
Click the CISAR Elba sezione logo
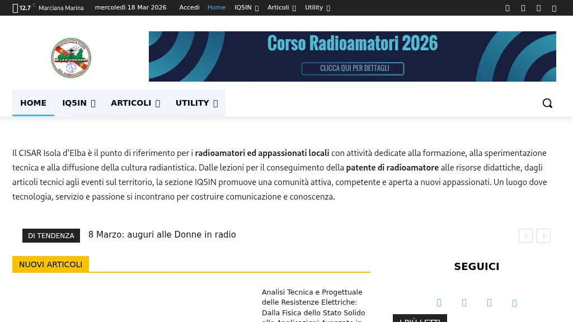click(x=71, y=58)
